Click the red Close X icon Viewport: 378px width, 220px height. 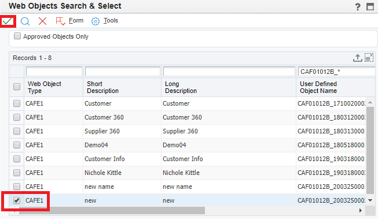(42, 21)
